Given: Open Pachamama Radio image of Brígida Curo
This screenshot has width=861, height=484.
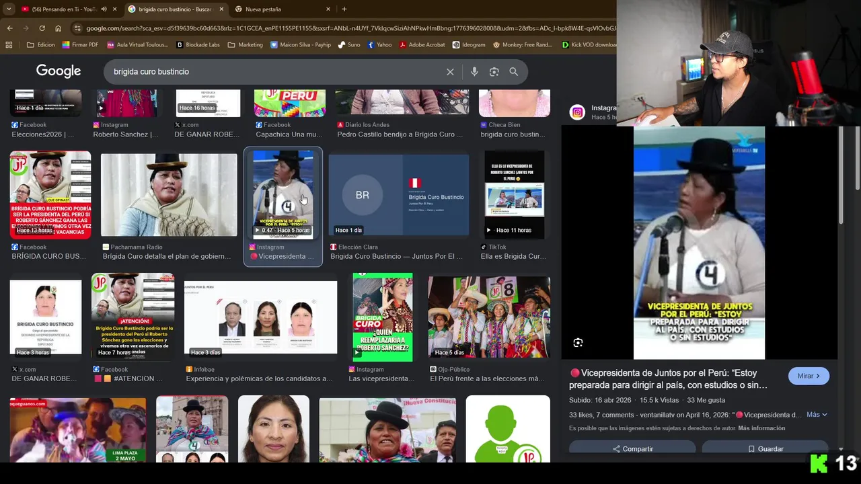Looking at the screenshot, I should point(169,195).
